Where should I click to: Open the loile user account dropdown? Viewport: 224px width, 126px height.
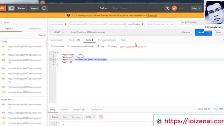pyautogui.click(x=196, y=8)
